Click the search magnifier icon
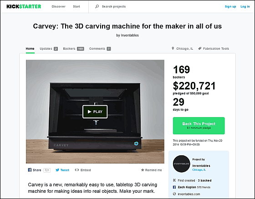The height and width of the screenshot is (199, 255). (97, 6)
